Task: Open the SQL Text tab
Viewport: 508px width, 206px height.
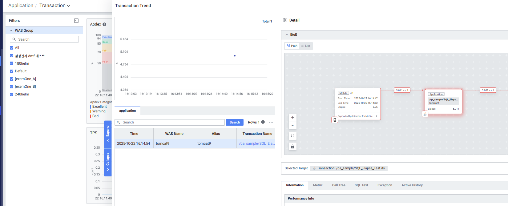Action: pos(361,185)
